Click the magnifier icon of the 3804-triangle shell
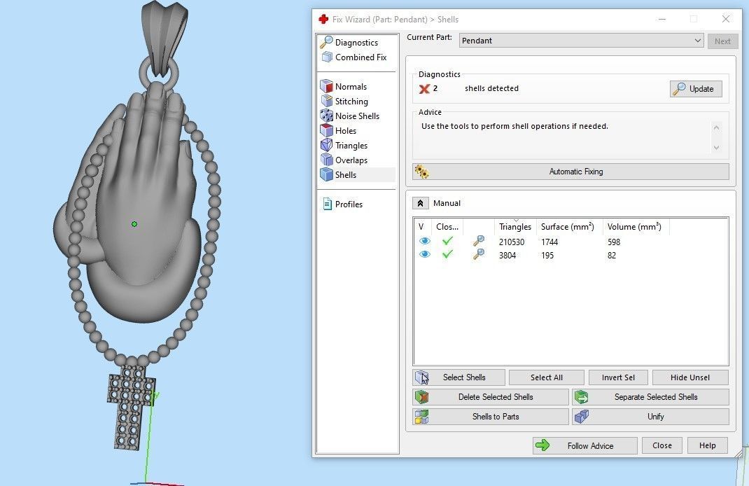 479,256
